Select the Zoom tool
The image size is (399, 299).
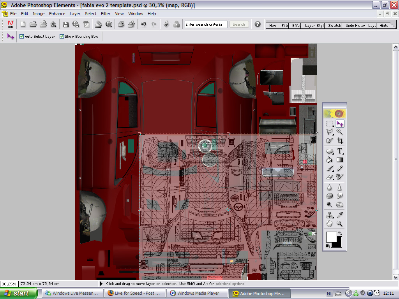click(340, 223)
